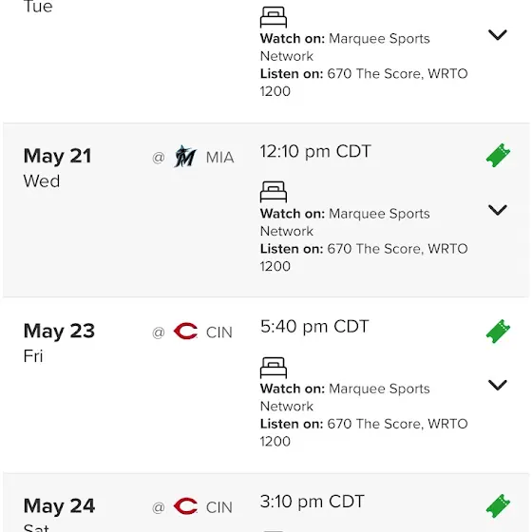Select the 3:10 pm CDT game time
532x532 pixels.
tap(313, 502)
